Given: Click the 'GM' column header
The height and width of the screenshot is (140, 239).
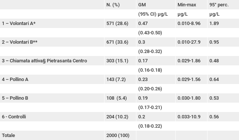Looking at the screenshot, I should [x=142, y=5].
